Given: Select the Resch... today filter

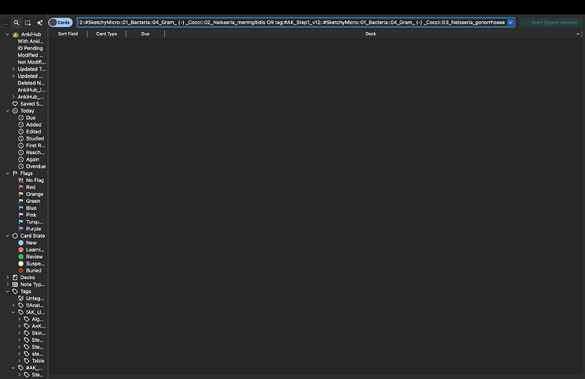Looking at the screenshot, I should 31,152.
